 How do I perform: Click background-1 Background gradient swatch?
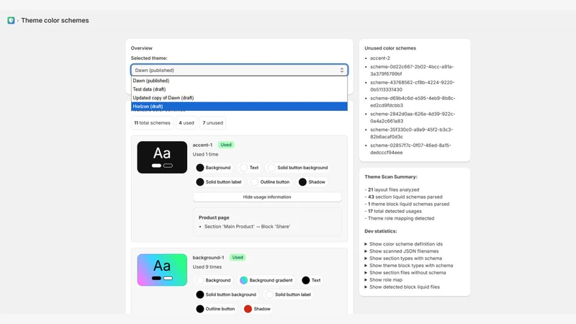pyautogui.click(x=243, y=280)
